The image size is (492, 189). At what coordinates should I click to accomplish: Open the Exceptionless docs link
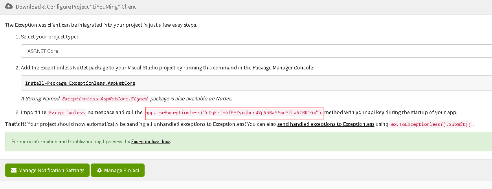tap(151, 142)
